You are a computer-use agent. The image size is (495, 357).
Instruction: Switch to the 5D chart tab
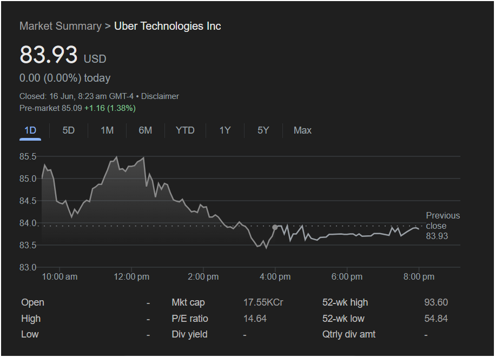[x=69, y=130]
